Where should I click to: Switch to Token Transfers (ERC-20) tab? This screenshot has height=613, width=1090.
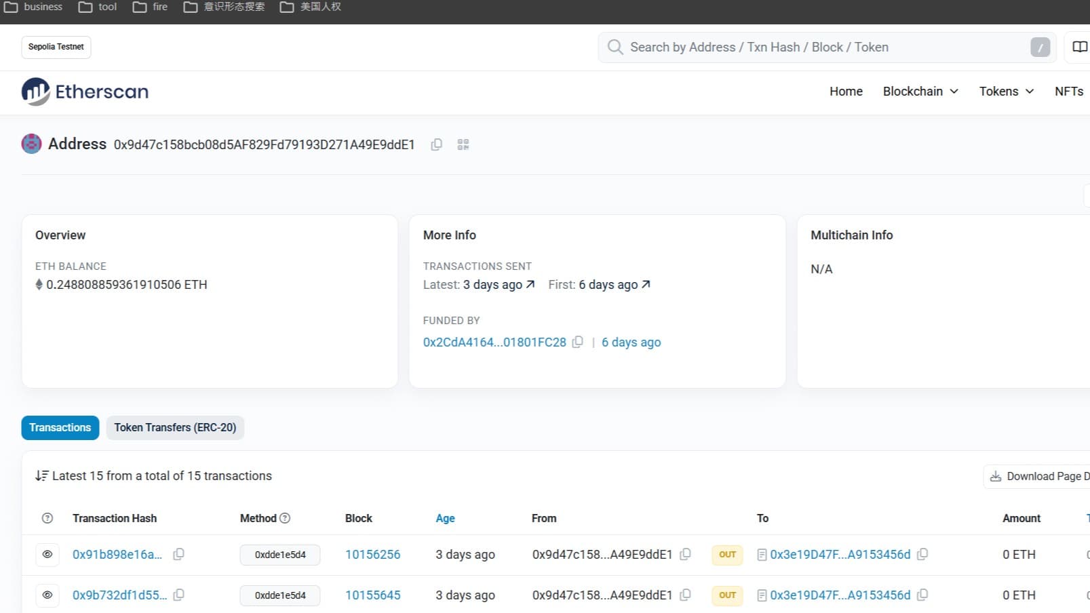point(175,427)
